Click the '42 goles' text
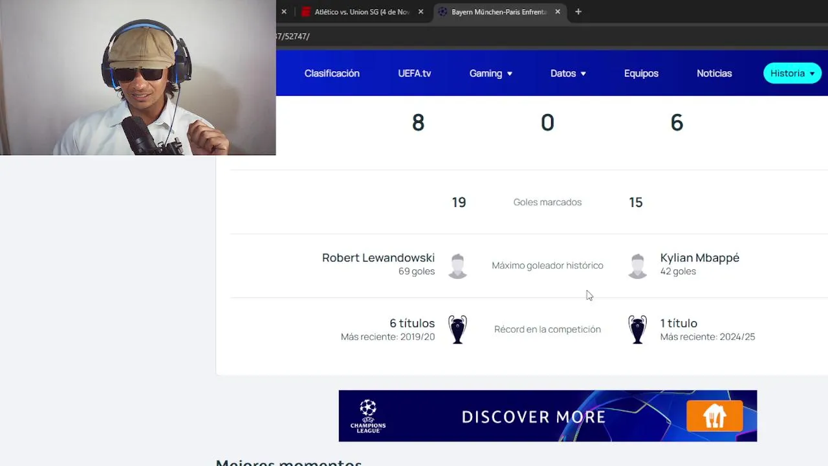This screenshot has height=466, width=828. [x=678, y=271]
